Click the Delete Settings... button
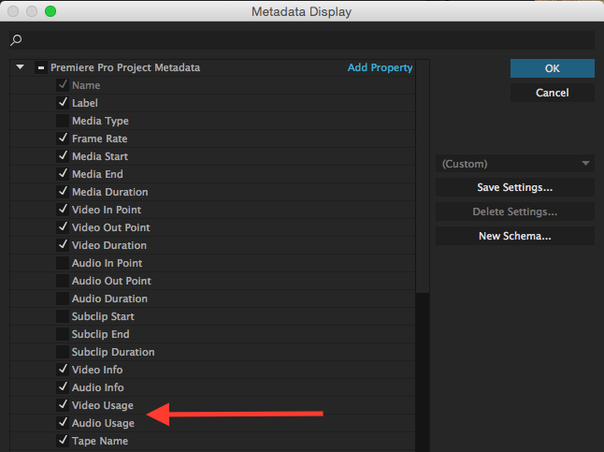 [515, 211]
